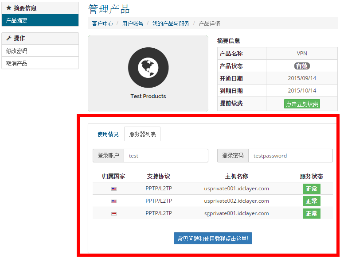Select hostname usprivate001.idclayer.com
The height and width of the screenshot is (262, 340).
point(236,189)
